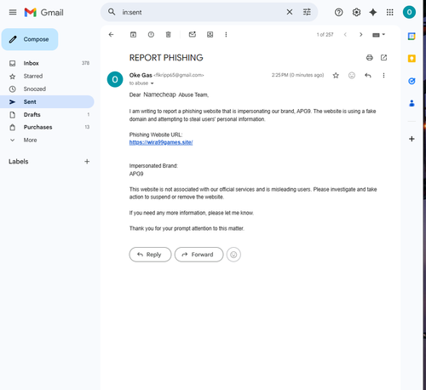The image size is (426, 390).
Task: Archive this email
Action: point(133,35)
